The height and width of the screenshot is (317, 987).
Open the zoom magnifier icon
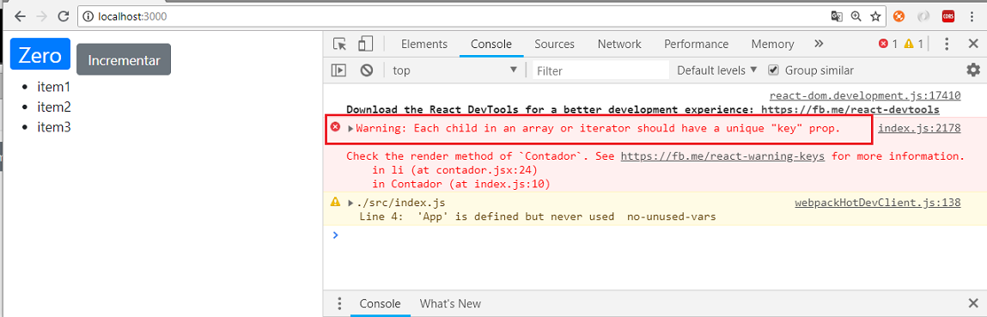[856, 17]
